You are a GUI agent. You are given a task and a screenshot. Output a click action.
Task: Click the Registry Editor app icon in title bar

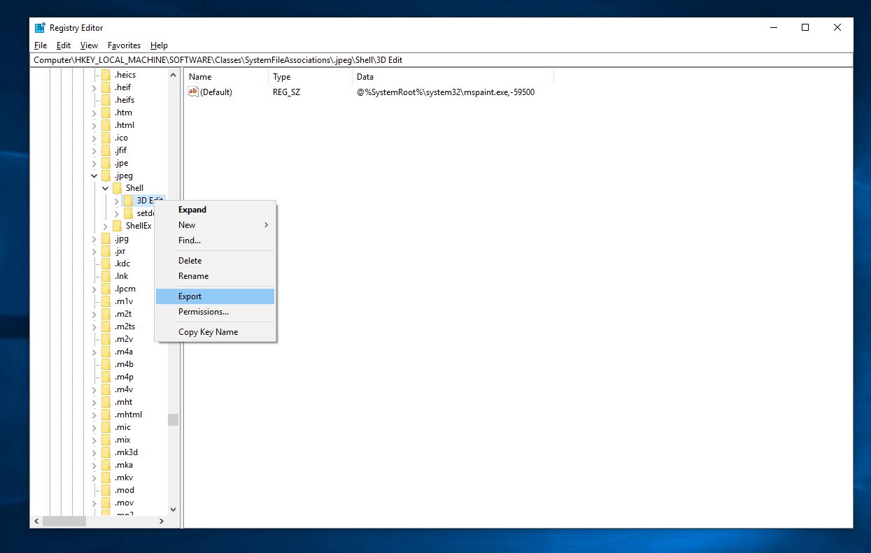(x=40, y=28)
